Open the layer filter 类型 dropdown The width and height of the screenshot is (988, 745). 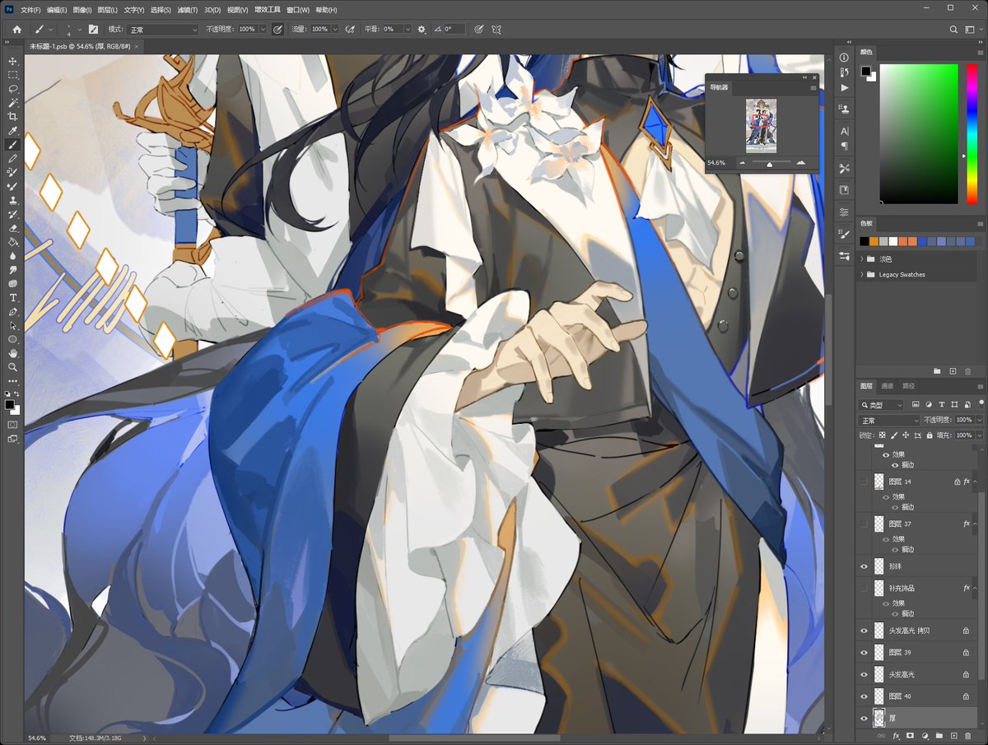(881, 405)
